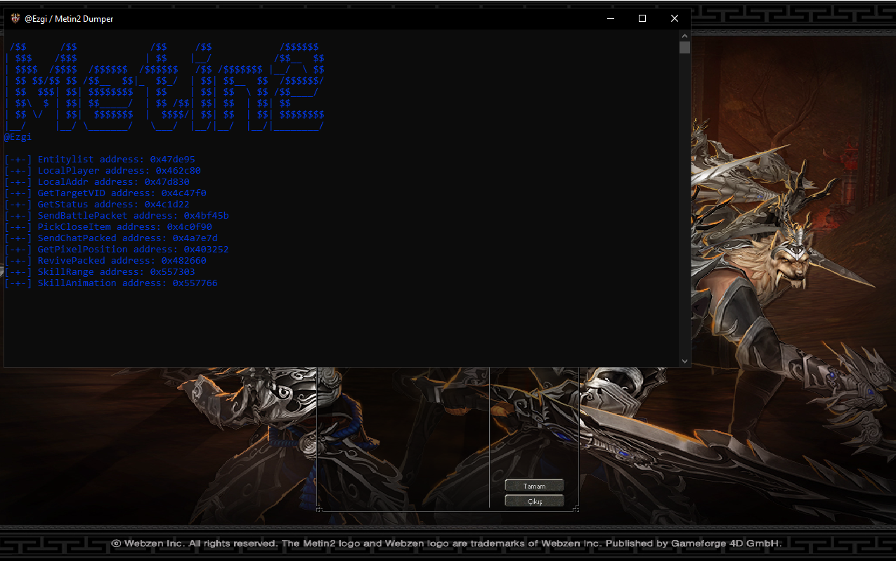Select 'SkillAnimation address: 0x557766' line

click(111, 283)
